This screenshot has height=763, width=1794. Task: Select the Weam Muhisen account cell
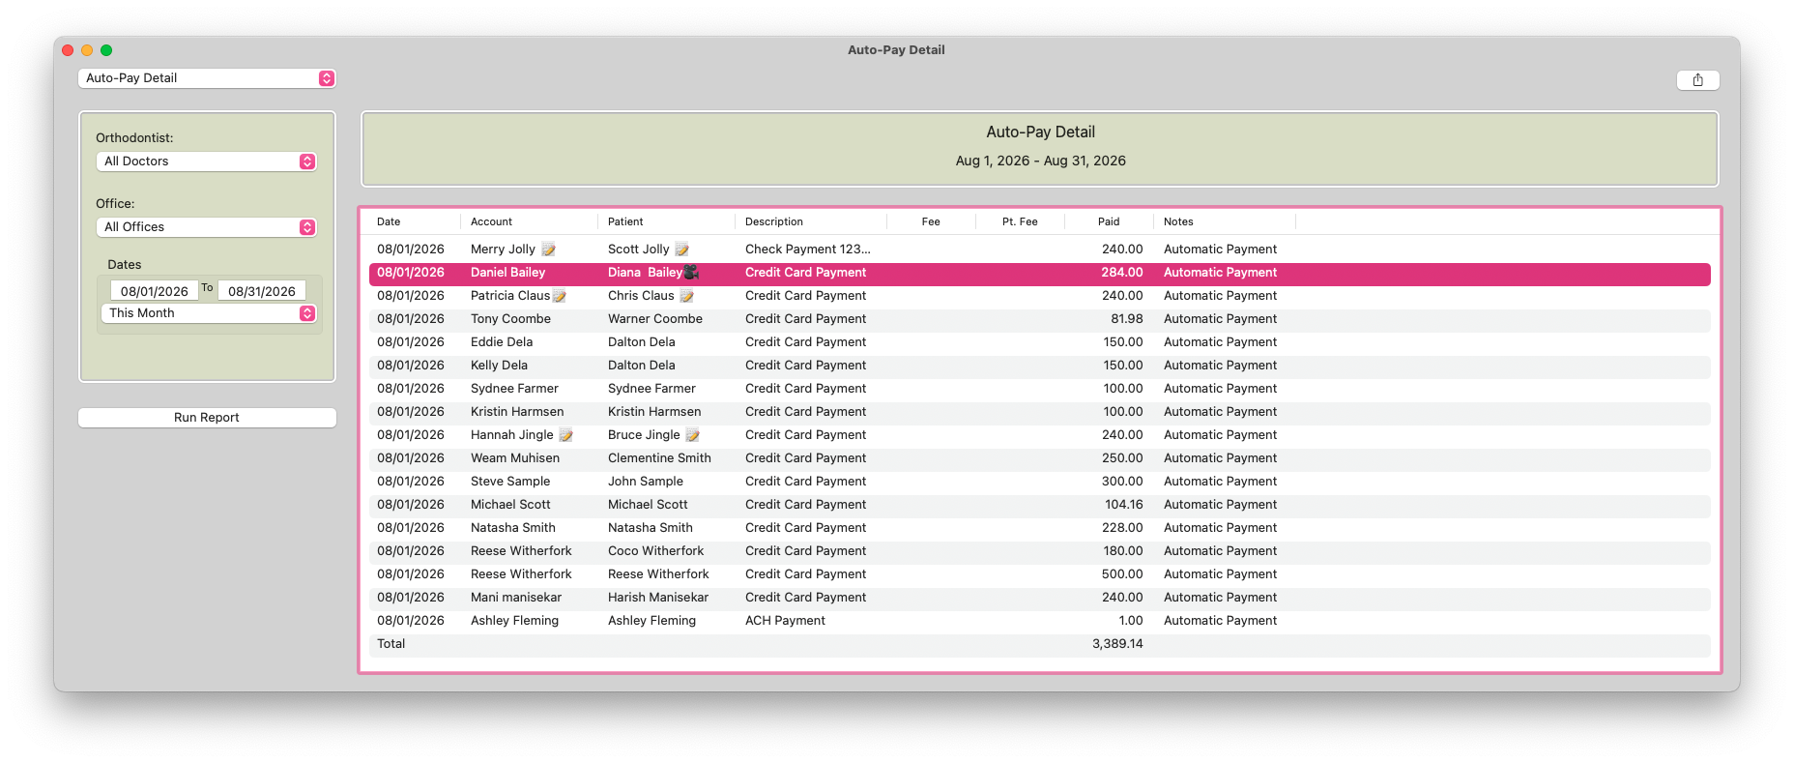point(515,458)
